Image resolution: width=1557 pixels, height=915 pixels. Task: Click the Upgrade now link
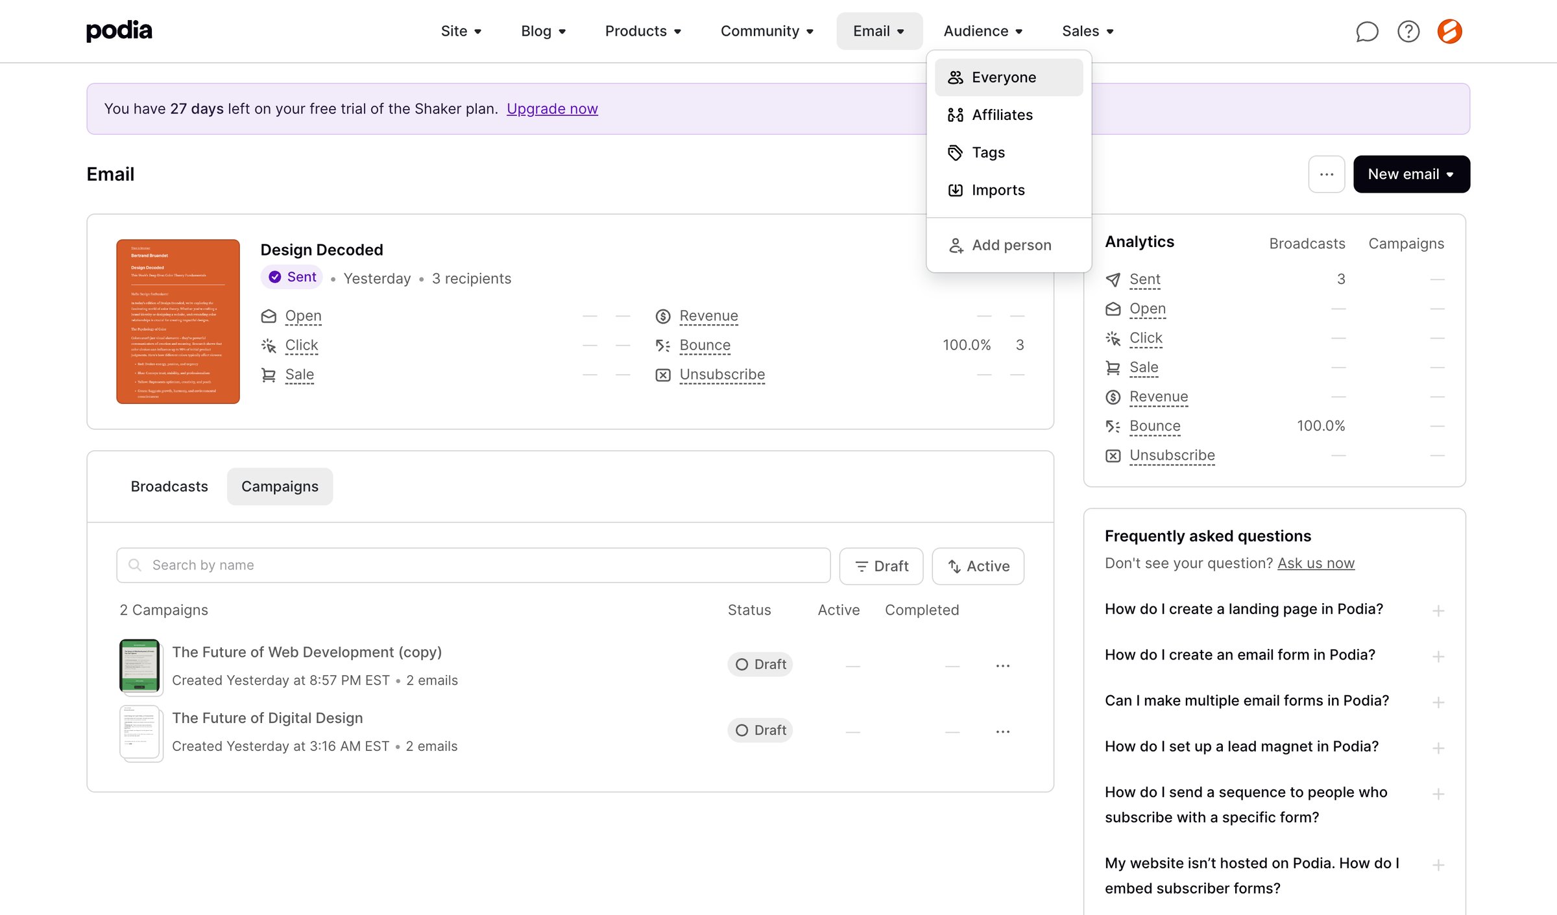[552, 109]
